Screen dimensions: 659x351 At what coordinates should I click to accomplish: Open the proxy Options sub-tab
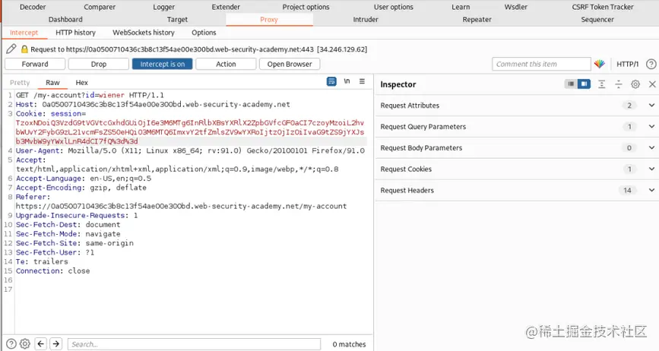204,33
